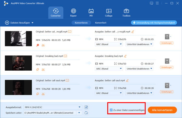Viewport: 182px width, 118px height.
Task: Open format profile icon for better call saul.mp4
Action: 167,86
